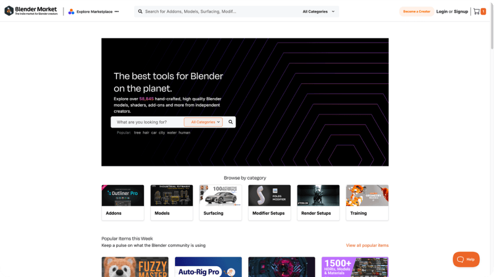
Task: Open View all popular items link
Action: click(367, 245)
